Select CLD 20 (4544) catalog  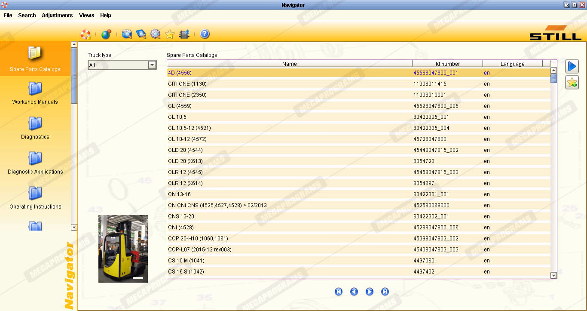tap(359, 150)
